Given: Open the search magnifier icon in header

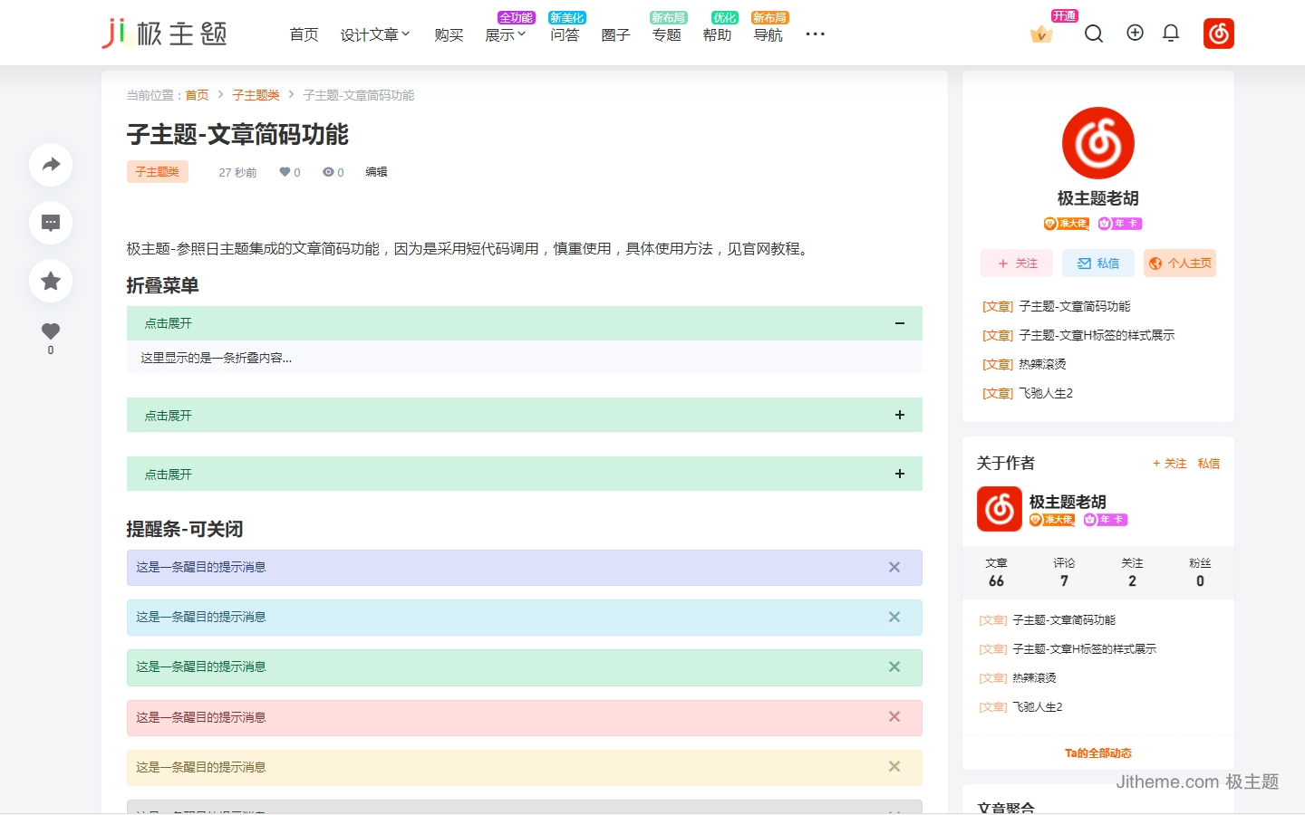Looking at the screenshot, I should [x=1094, y=34].
